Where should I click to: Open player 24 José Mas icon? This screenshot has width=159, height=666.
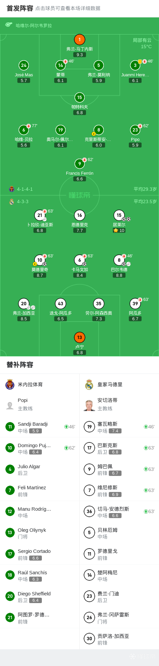(x=24, y=65)
